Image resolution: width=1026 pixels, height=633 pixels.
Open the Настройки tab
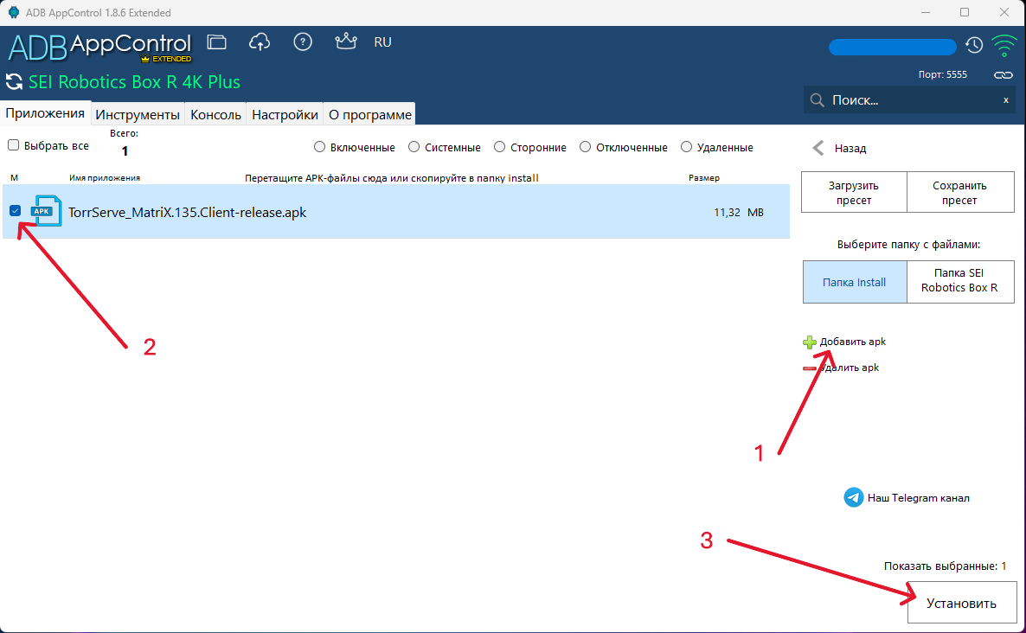click(285, 114)
